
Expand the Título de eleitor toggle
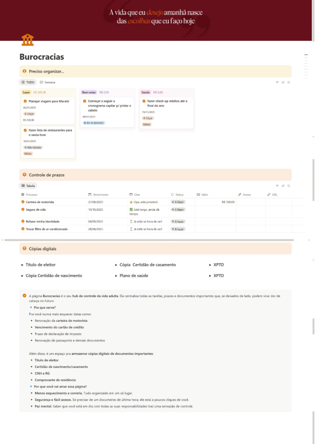click(x=23, y=265)
